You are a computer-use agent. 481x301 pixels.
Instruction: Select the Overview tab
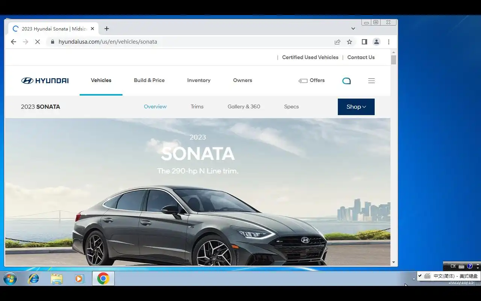pos(155,106)
